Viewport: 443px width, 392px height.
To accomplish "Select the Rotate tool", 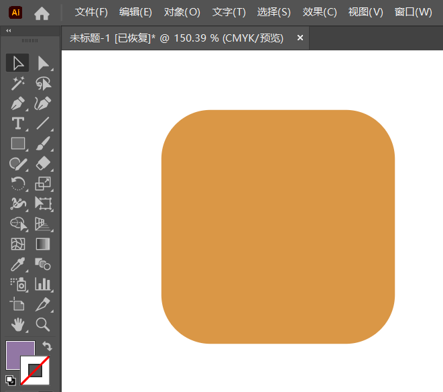I will click(17, 184).
